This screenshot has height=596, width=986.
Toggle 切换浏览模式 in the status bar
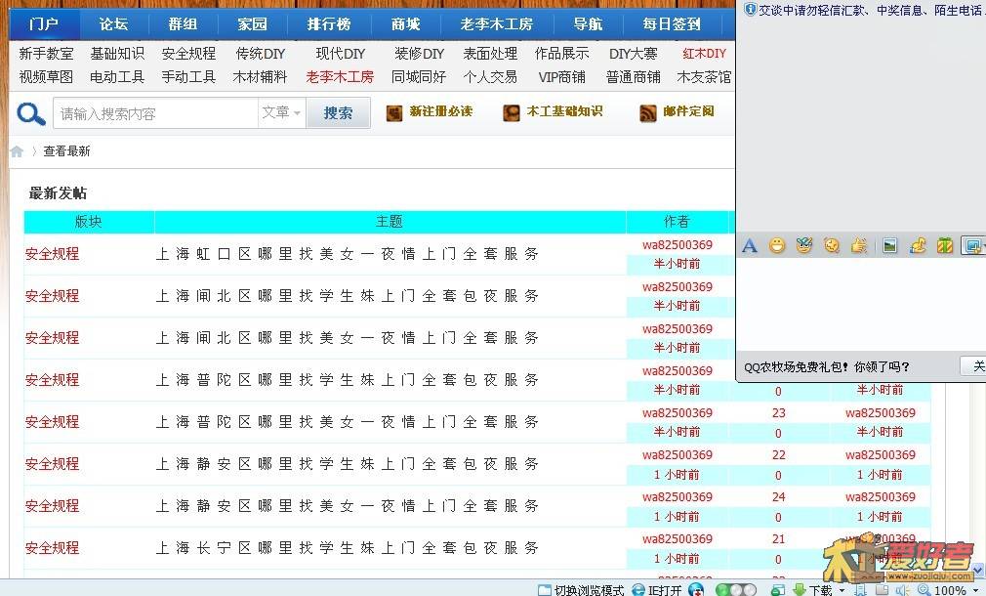point(581,590)
